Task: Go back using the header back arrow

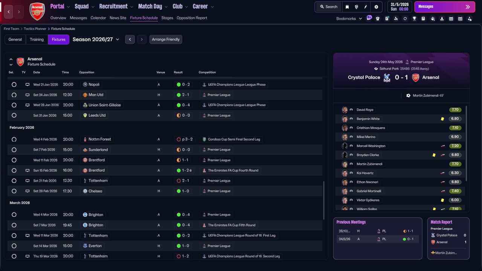Action: click(9, 12)
